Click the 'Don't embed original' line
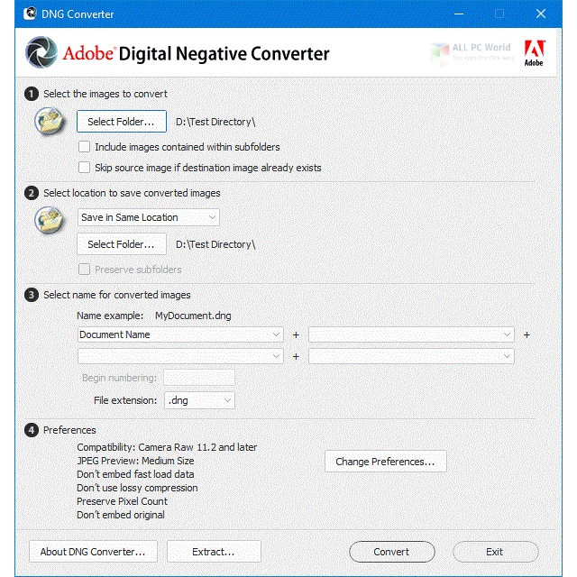Screen dimensions: 577x577 121,515
